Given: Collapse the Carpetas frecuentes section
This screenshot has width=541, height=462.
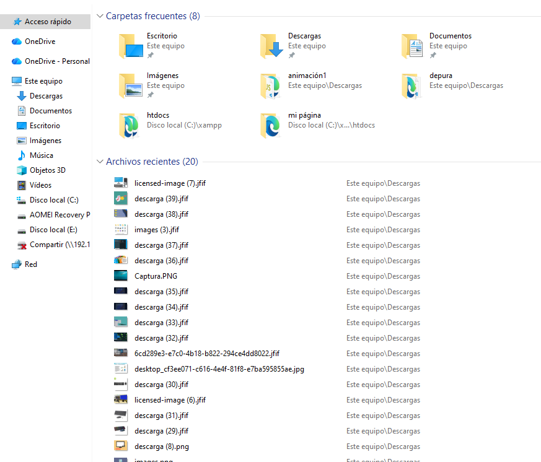Looking at the screenshot, I should pyautogui.click(x=100, y=16).
